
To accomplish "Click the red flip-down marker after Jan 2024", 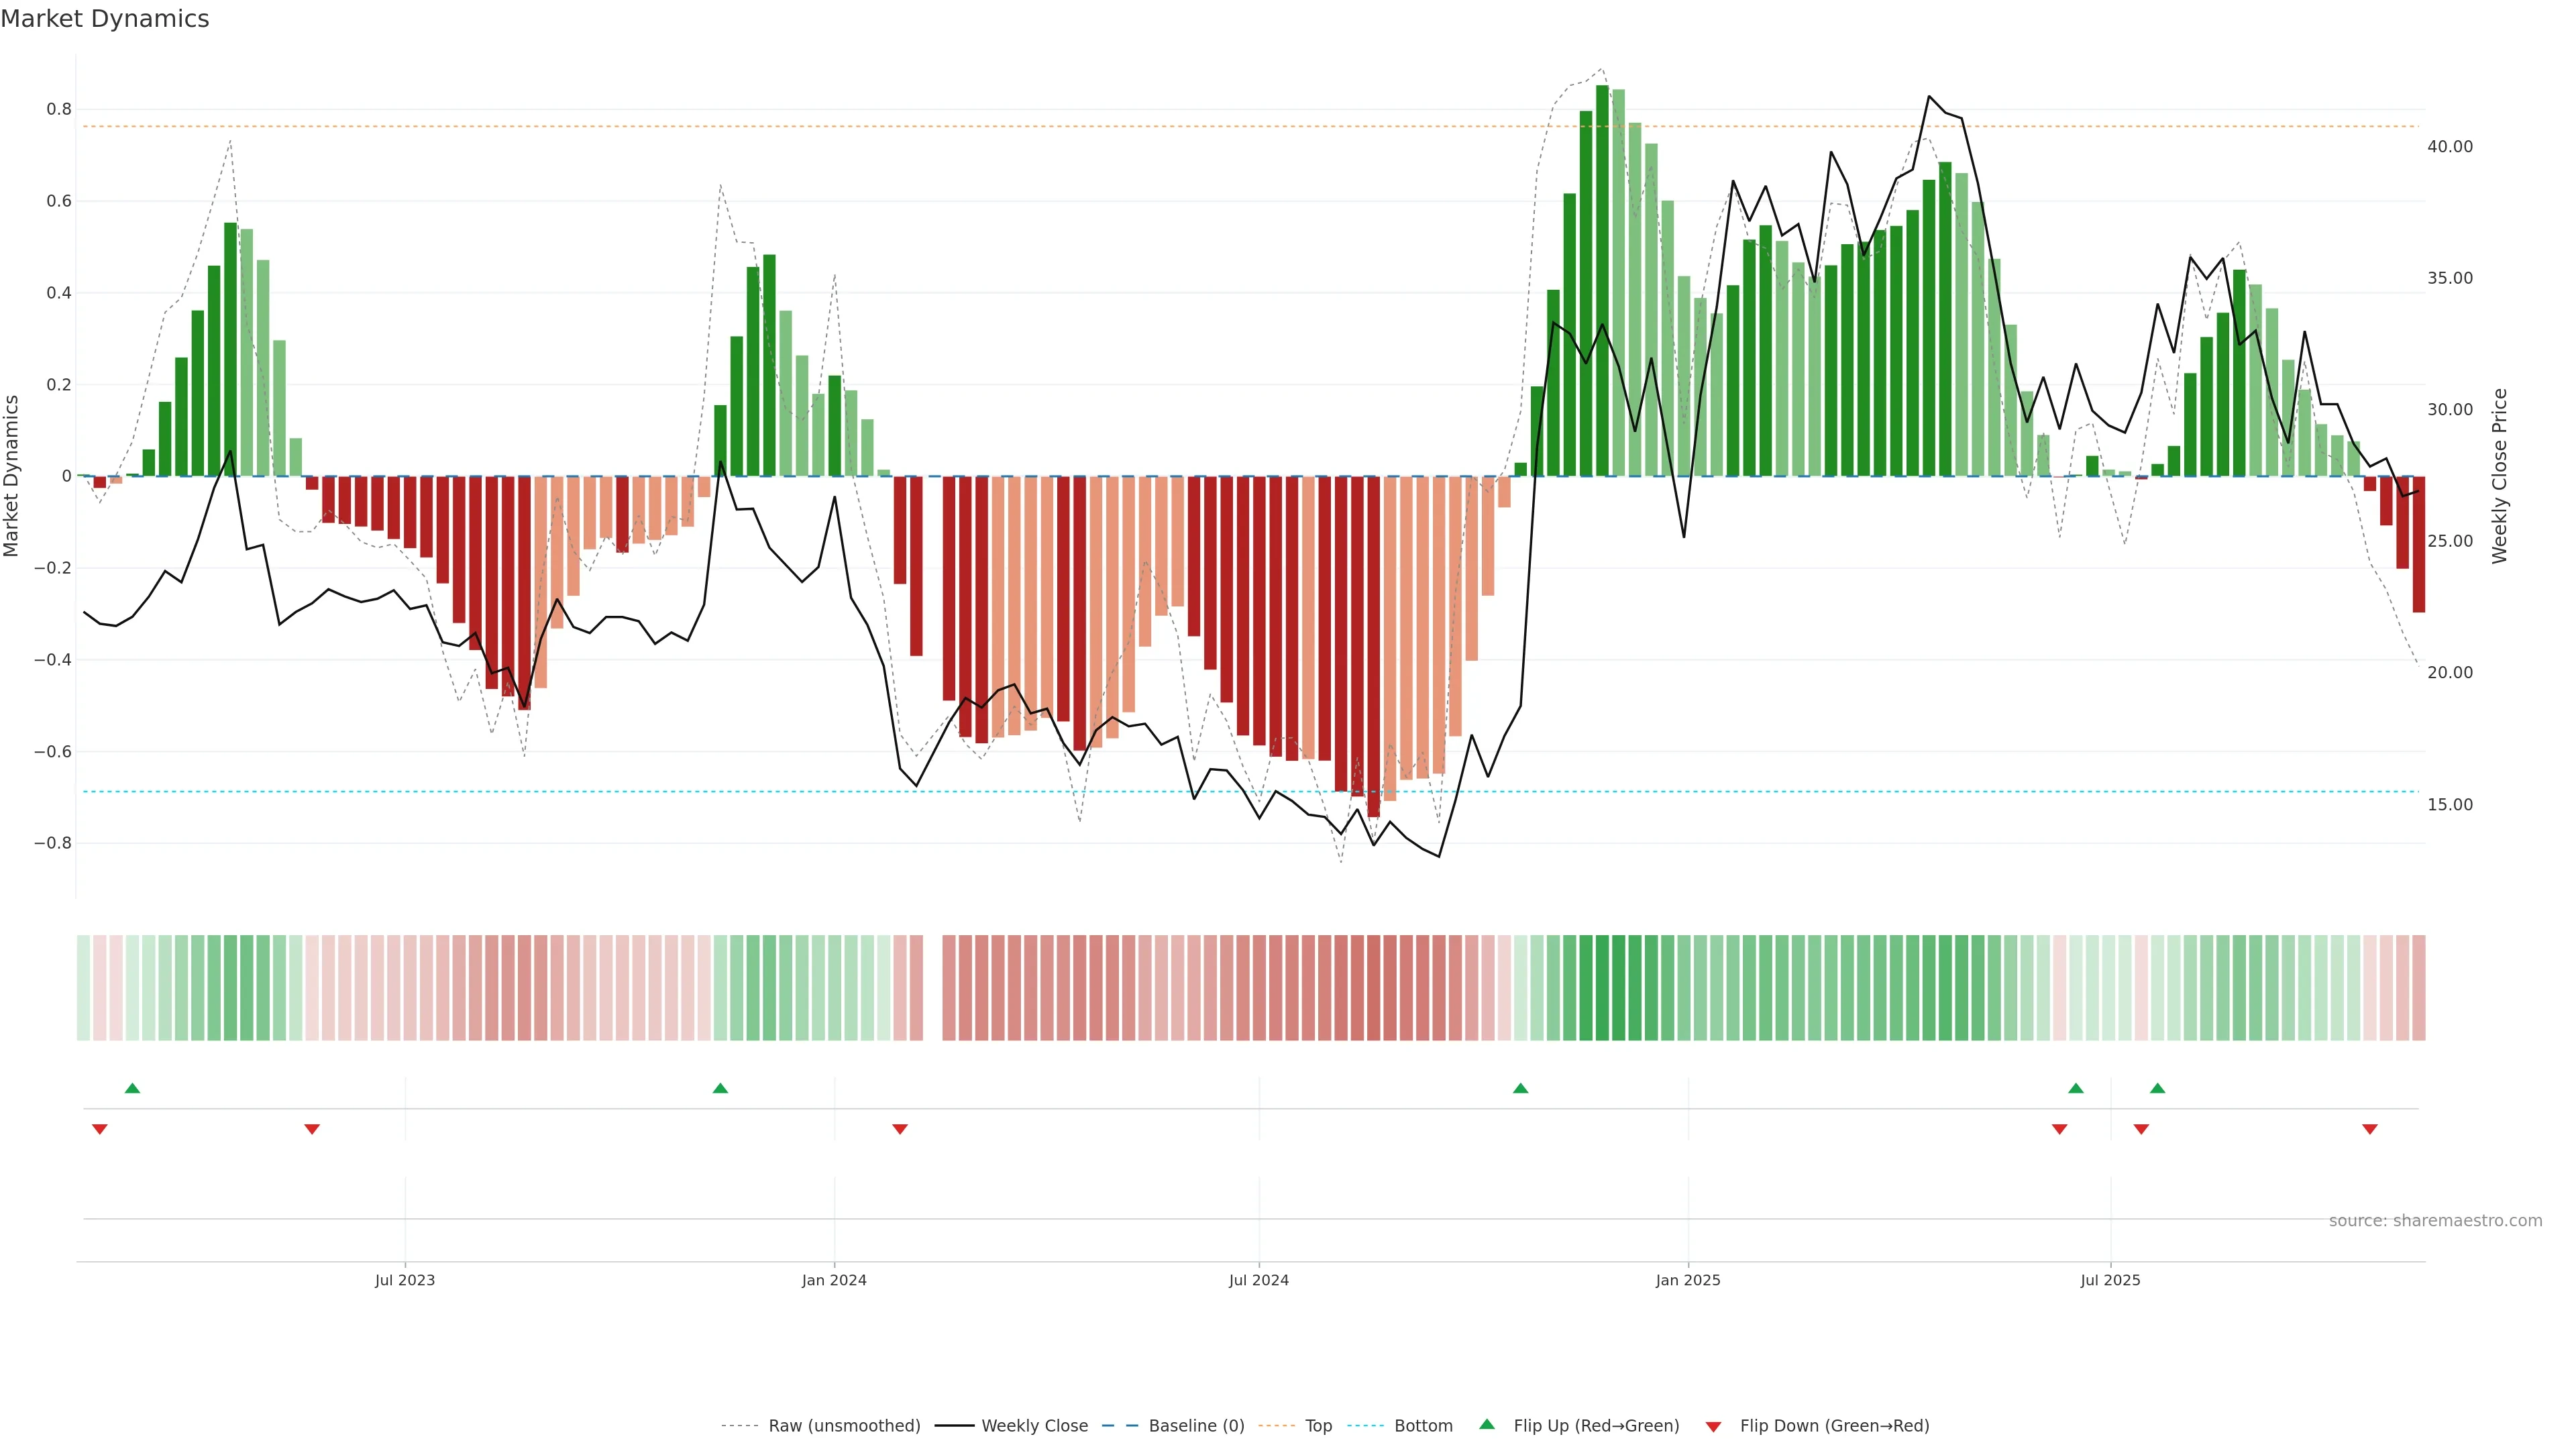I will [899, 1129].
